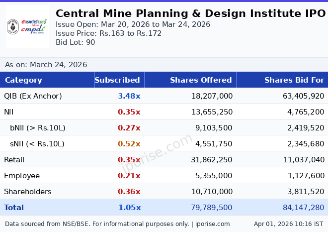Click the Shares Bid For header

coord(294,80)
